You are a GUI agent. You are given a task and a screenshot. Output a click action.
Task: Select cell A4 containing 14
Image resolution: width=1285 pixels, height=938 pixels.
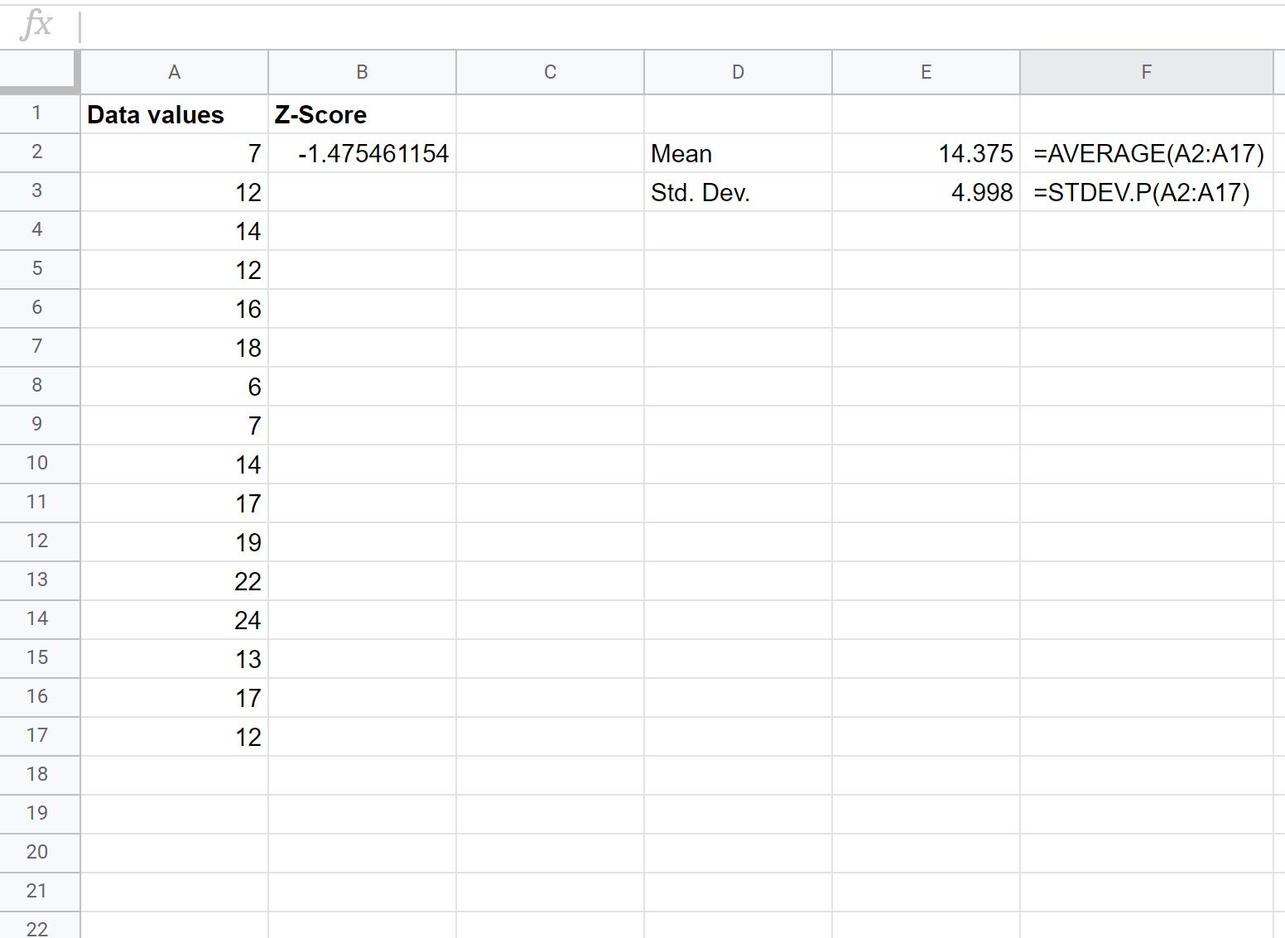(x=175, y=231)
